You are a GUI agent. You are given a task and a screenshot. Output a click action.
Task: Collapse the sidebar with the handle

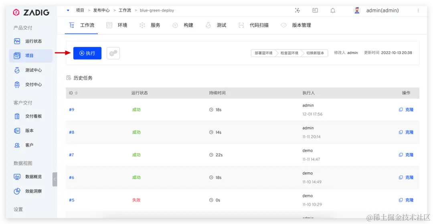pos(55,179)
